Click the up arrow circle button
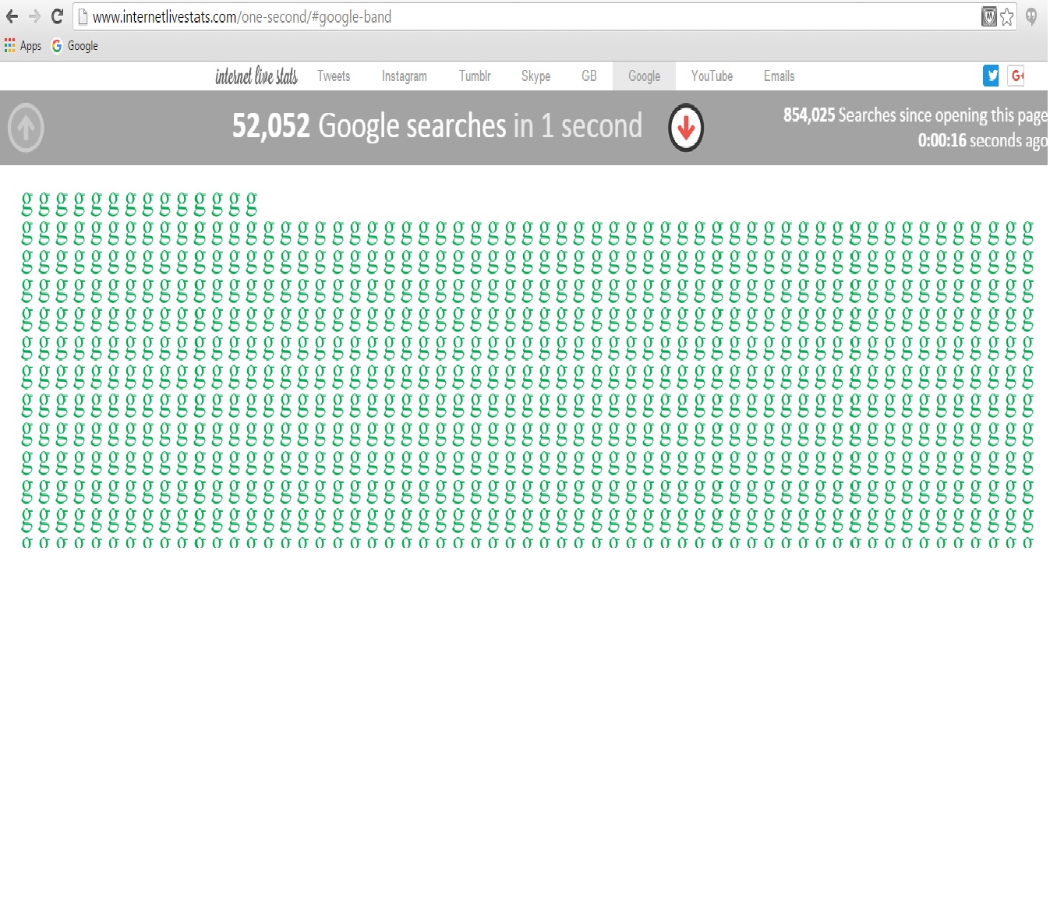 click(26, 127)
